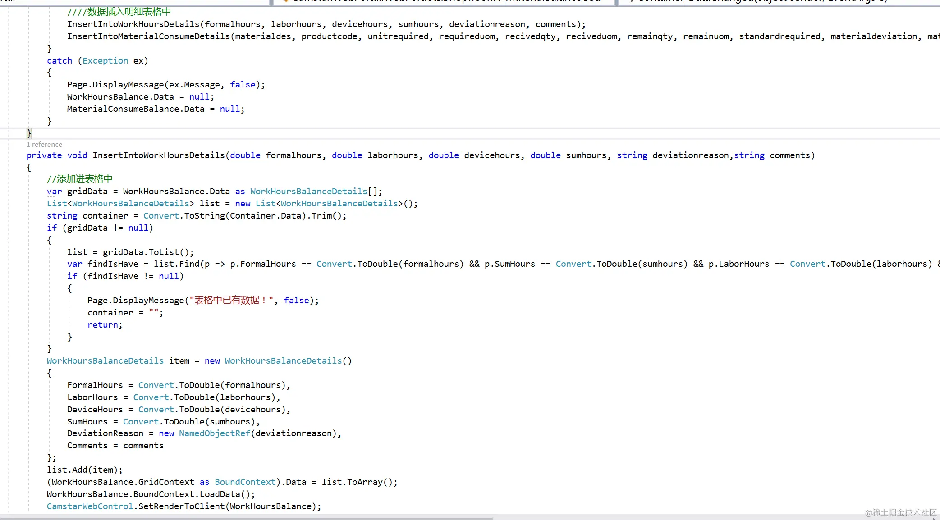Open the leftmost project navigation dropdown
The height and width of the screenshot is (520, 940).
[135, 1]
